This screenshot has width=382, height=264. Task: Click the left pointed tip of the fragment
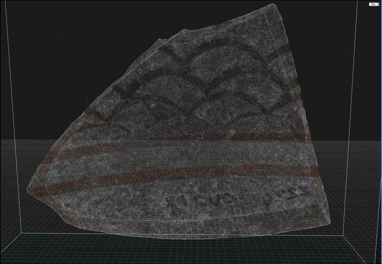point(28,189)
